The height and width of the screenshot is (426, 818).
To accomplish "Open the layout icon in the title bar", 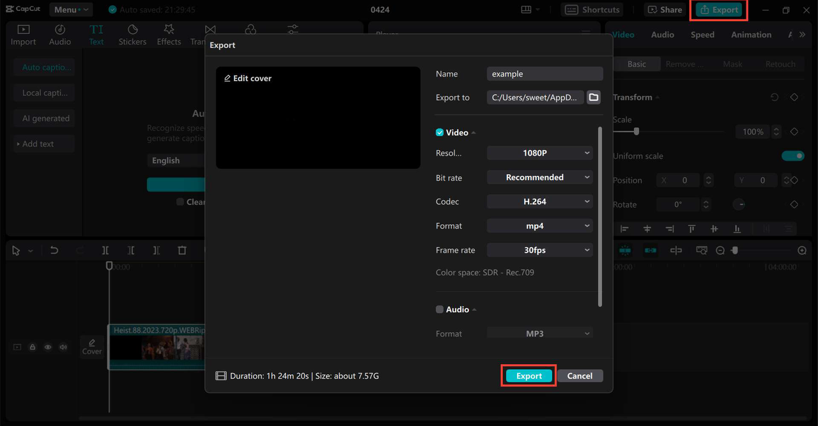I will pyautogui.click(x=527, y=10).
